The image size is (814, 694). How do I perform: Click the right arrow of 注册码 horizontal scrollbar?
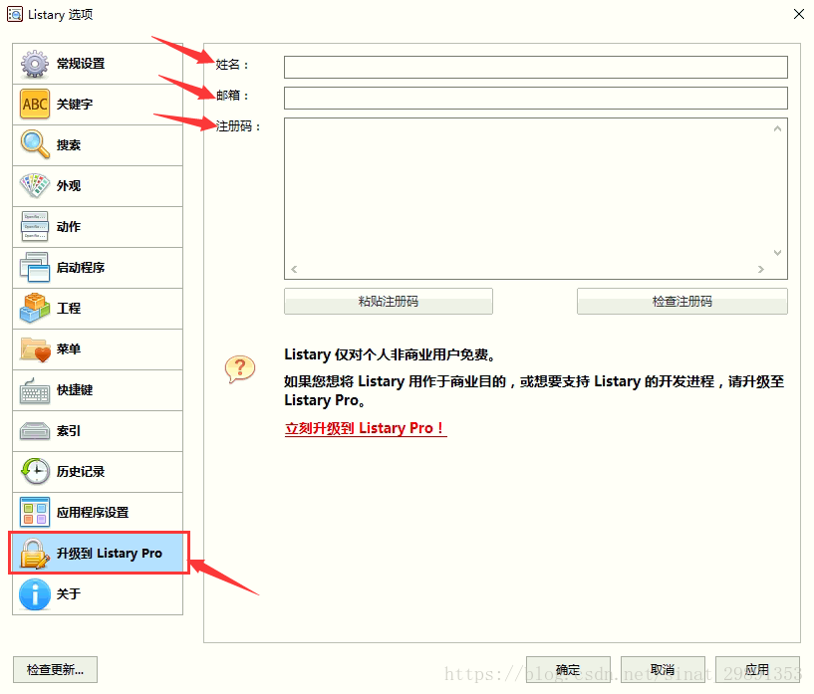point(761,269)
